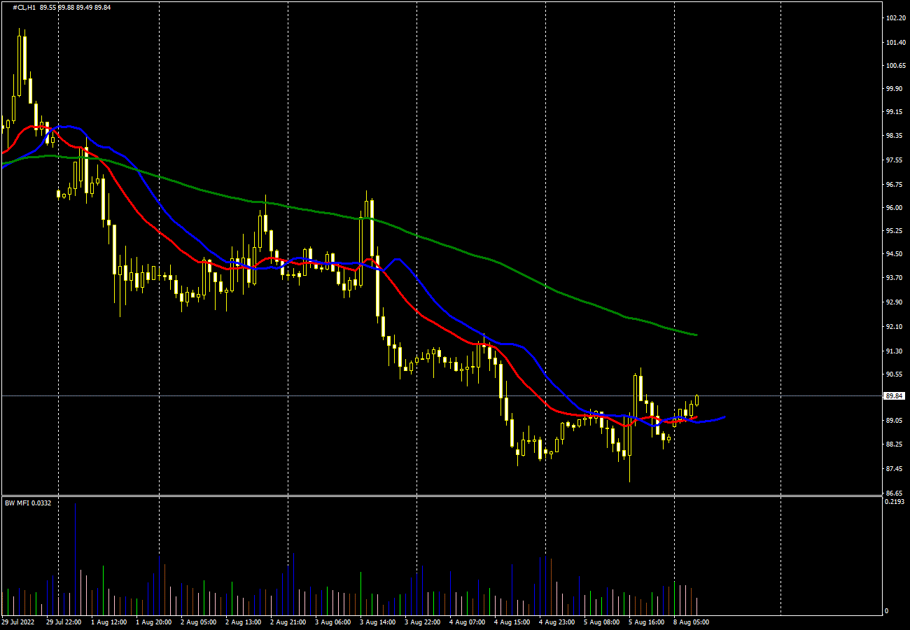Click the 93.70 price axis label
The width and height of the screenshot is (910, 630).
pos(895,278)
